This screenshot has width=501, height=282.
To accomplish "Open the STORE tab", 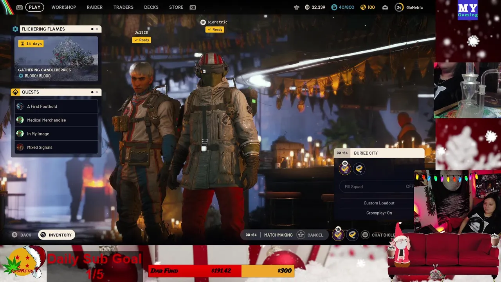I will tap(176, 7).
